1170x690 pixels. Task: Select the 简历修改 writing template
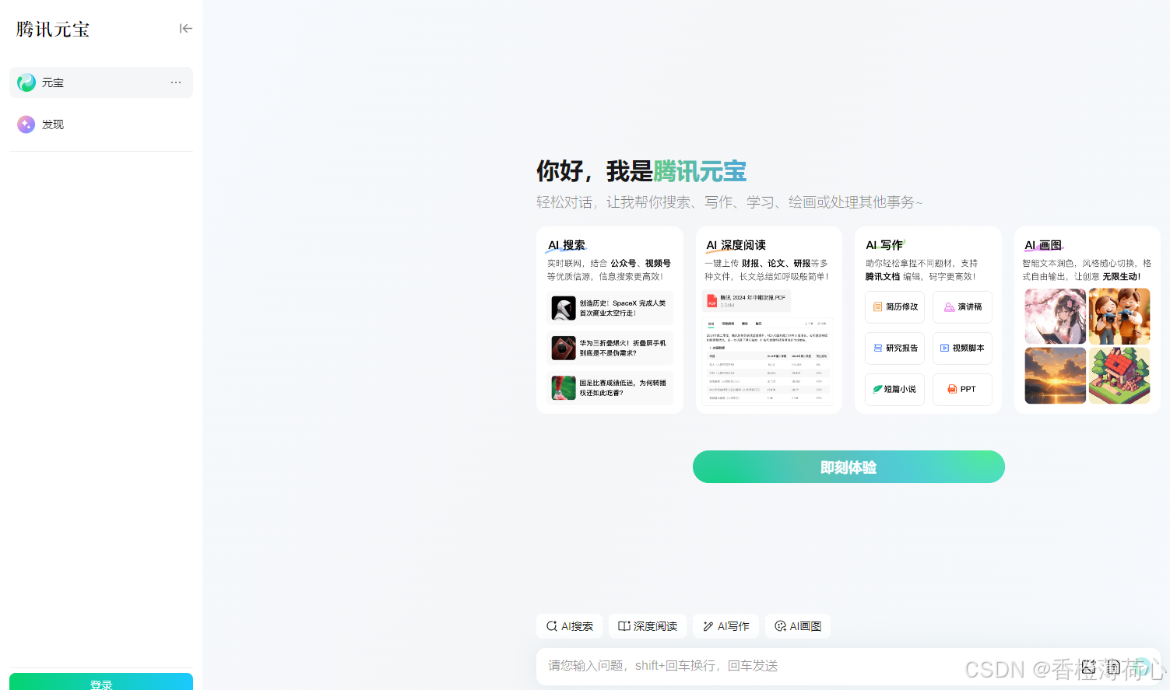pyautogui.click(x=894, y=307)
